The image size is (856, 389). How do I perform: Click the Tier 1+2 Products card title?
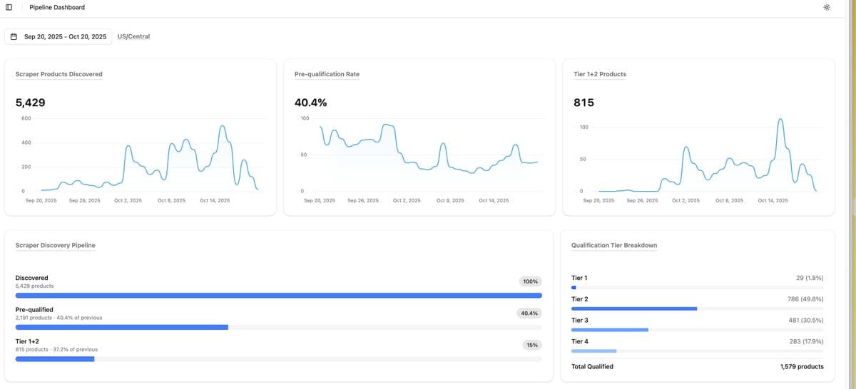tap(600, 74)
